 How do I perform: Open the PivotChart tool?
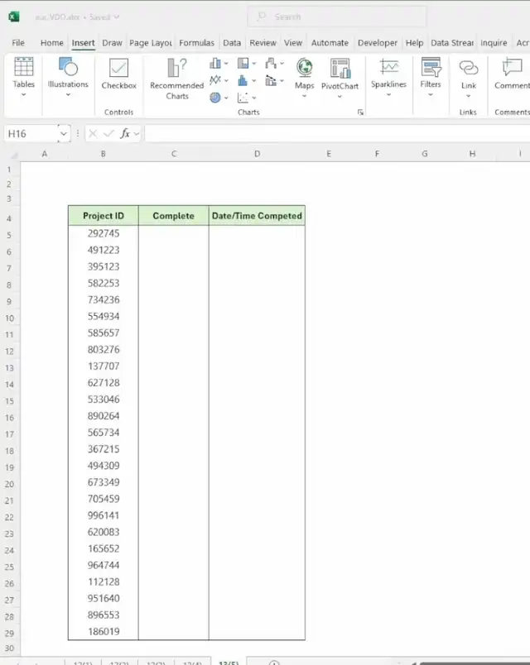(340, 74)
